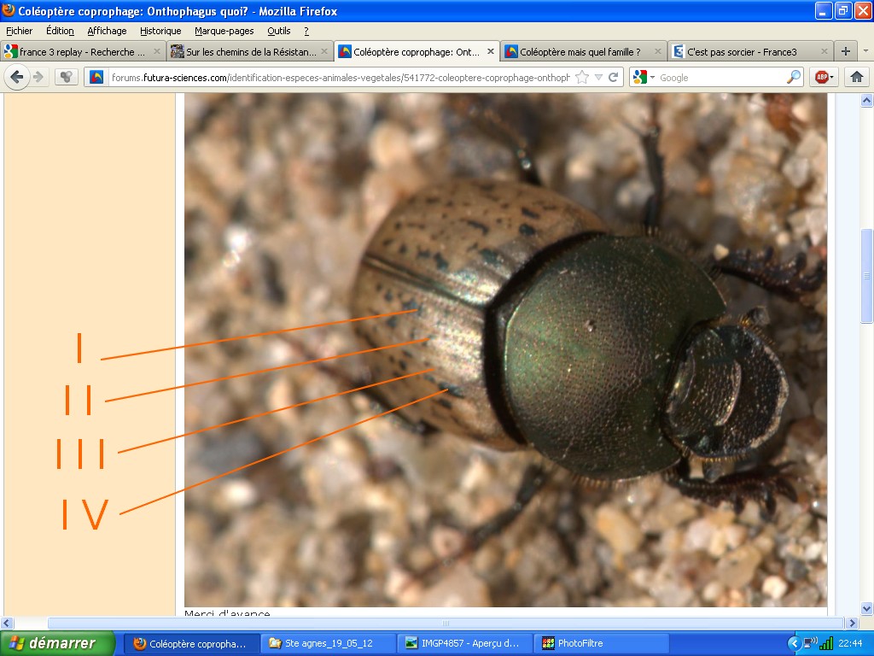Close the active Coléoptère coprophage tab
This screenshot has height=656, width=874.
(491, 51)
